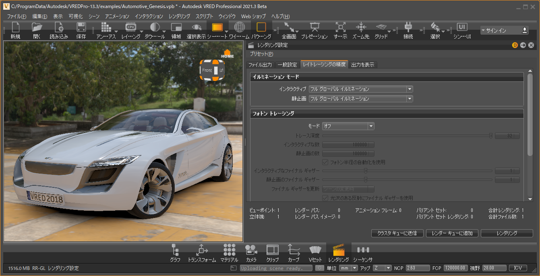The height and width of the screenshot is (276, 540).
Task: Toggle the ICV button in status bar
Action: (x=518, y=268)
